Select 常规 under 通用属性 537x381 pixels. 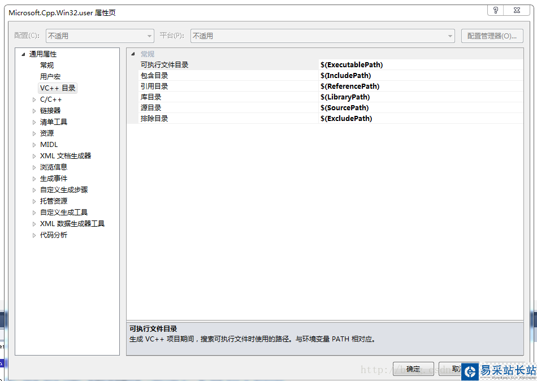(x=47, y=66)
